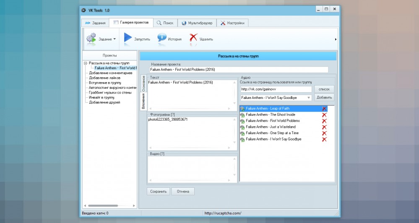Select Инвайт в группу in tree

pos(101,98)
